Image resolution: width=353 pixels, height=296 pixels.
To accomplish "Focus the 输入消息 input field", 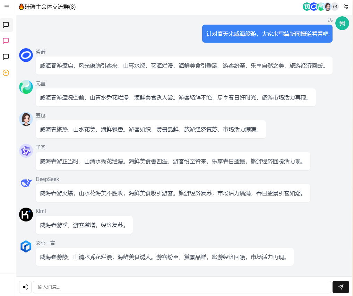I will click(182, 287).
